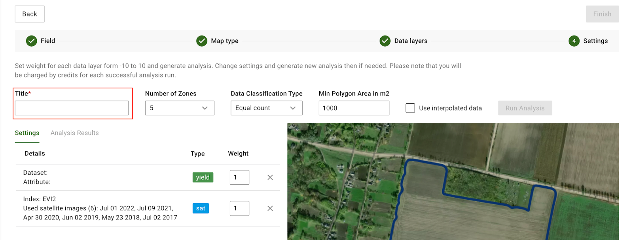Expand the Data Classification Type dropdown

click(266, 108)
